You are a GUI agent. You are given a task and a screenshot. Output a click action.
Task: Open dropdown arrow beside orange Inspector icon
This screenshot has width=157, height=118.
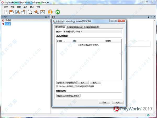[54, 12]
